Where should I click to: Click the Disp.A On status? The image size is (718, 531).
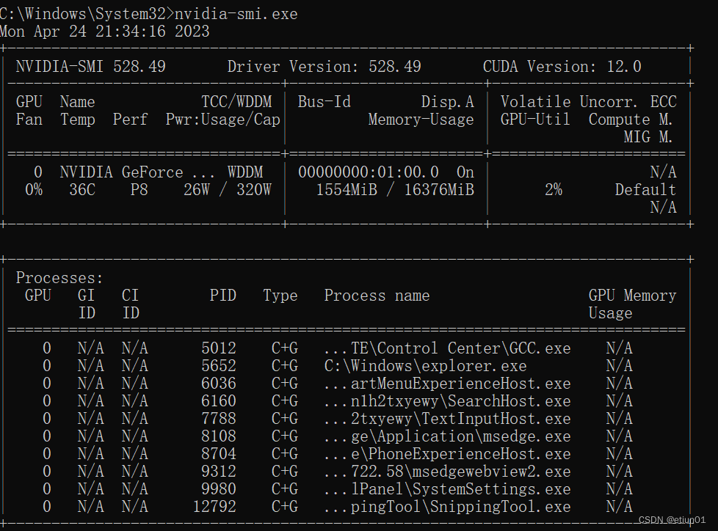coord(465,172)
